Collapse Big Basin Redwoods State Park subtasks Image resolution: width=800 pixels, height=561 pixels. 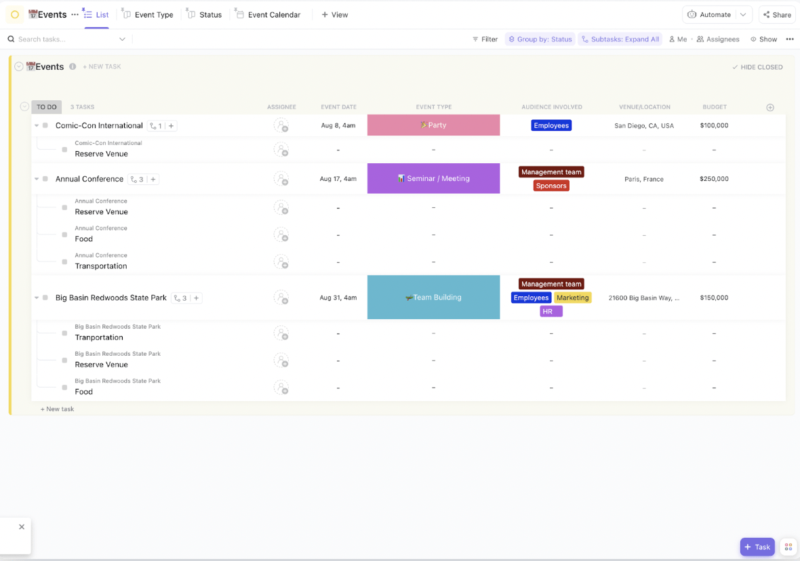pyautogui.click(x=36, y=298)
